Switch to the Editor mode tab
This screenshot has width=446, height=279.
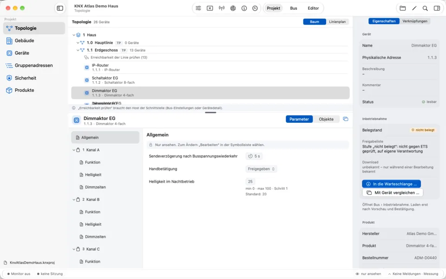tap(313, 8)
